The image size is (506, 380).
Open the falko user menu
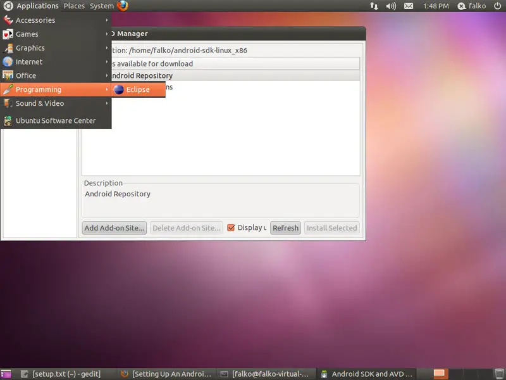[471, 6]
